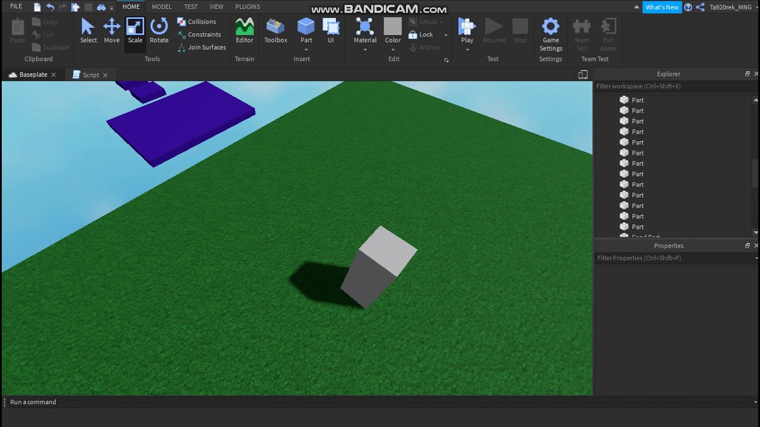Click the Color swatch button
Viewport: 760px width, 427px height.
pyautogui.click(x=392, y=27)
